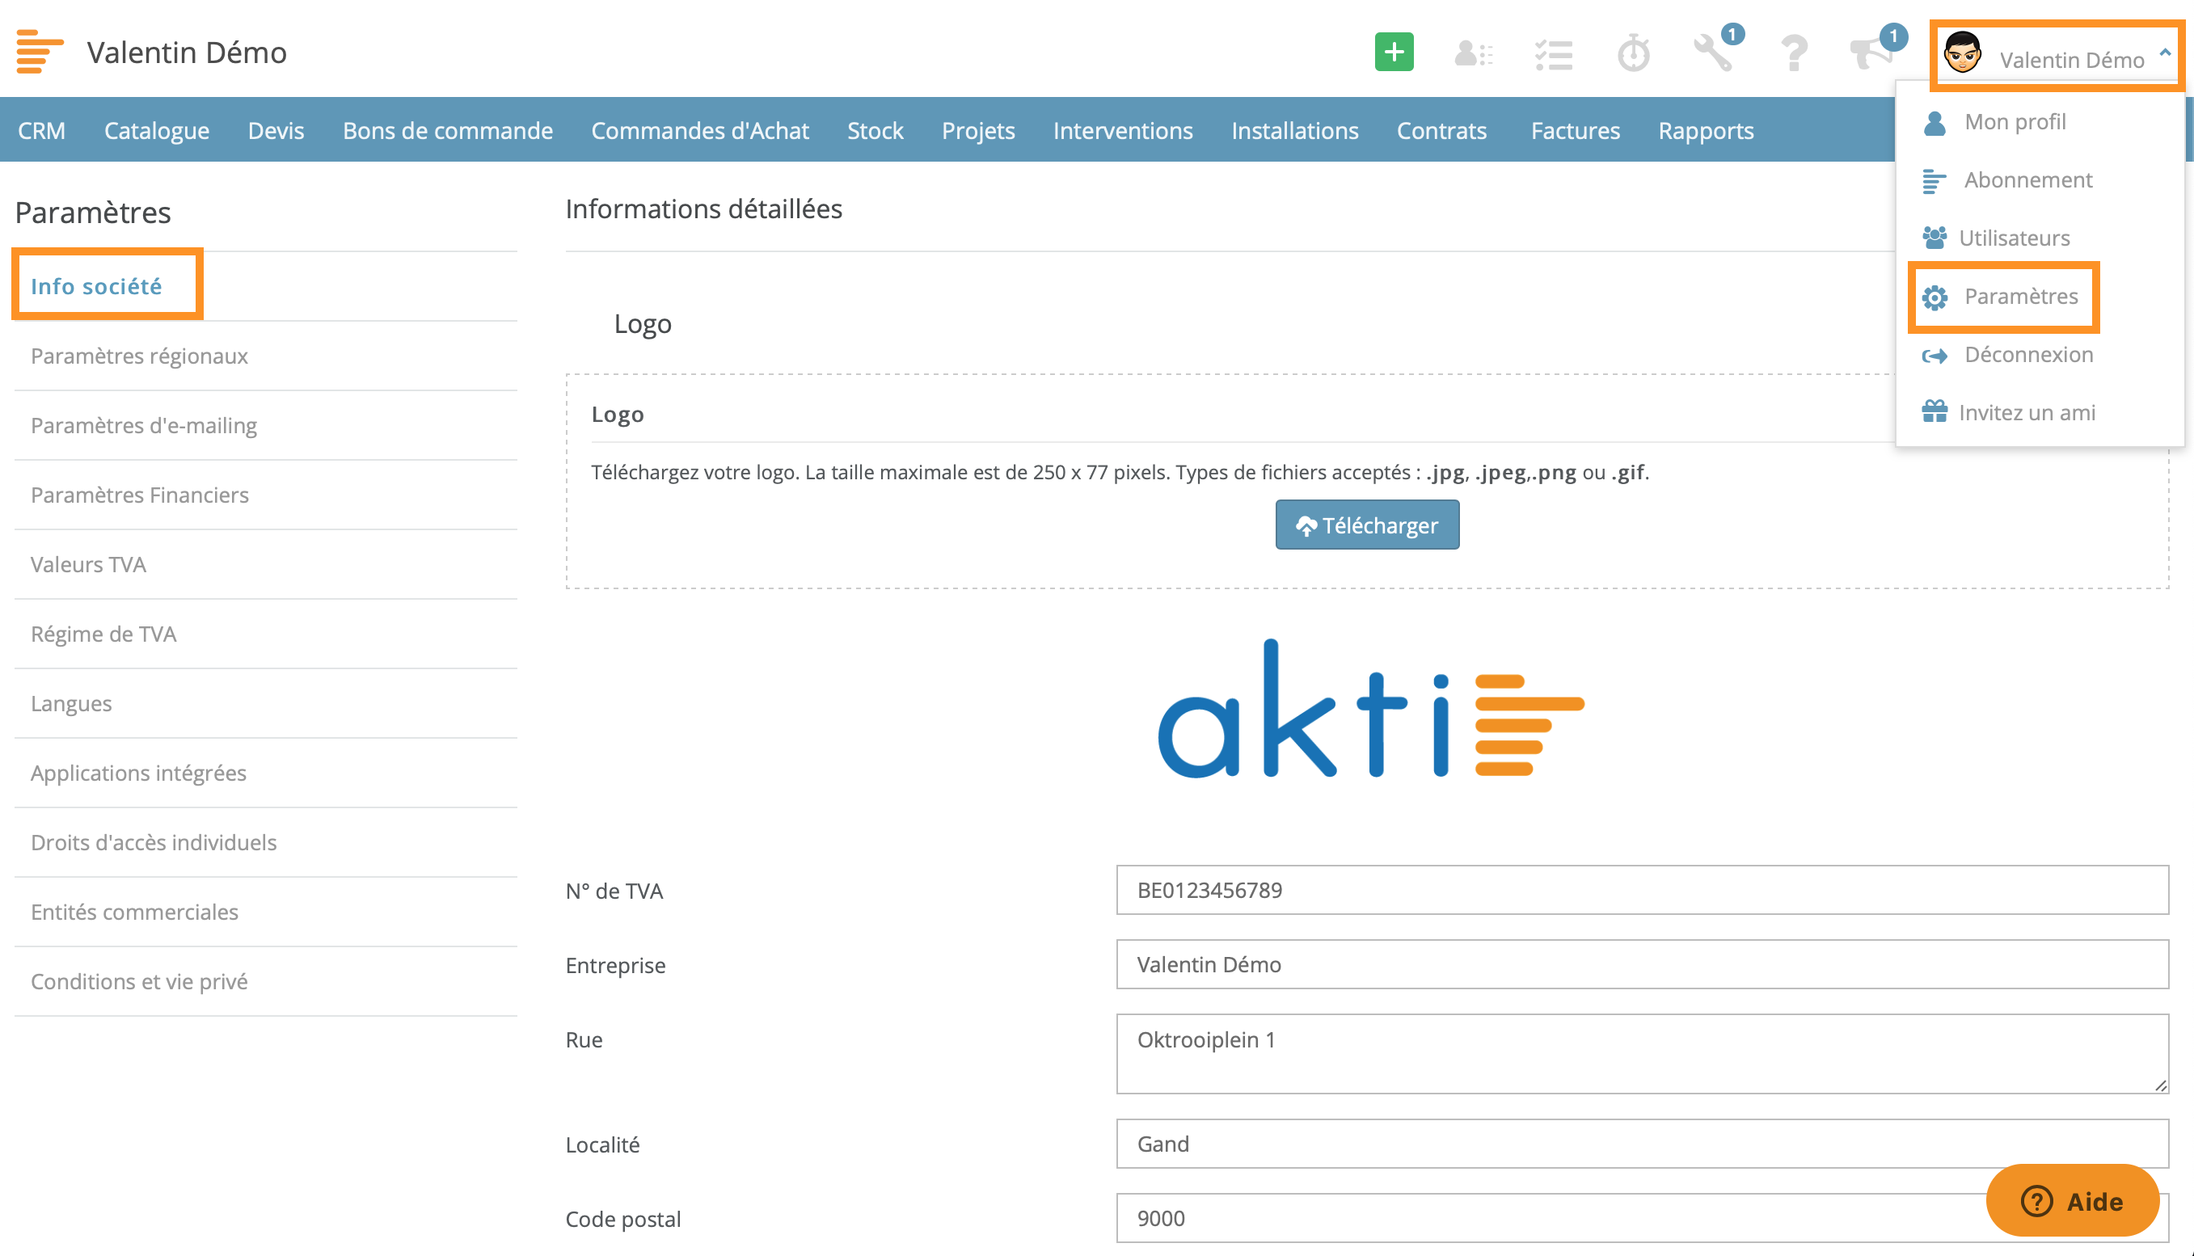Image resolution: width=2194 pixels, height=1256 pixels.
Task: Open the orange Aide help button
Action: point(2071,1200)
